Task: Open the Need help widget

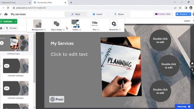Action: tap(184, 107)
